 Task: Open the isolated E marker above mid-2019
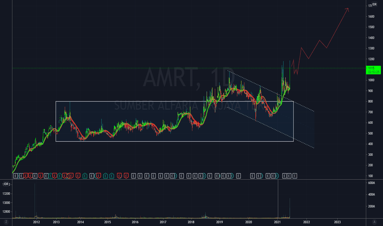pos(238,176)
